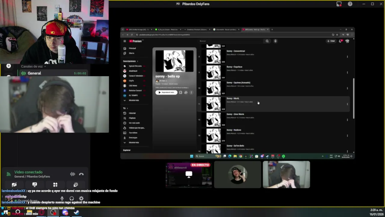Open playlist more options beside share
Screen dimensions: 385x217
coord(191,93)
